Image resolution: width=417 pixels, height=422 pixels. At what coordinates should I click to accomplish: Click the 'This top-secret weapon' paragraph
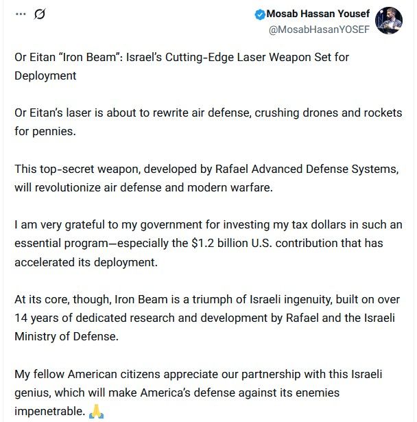click(206, 177)
